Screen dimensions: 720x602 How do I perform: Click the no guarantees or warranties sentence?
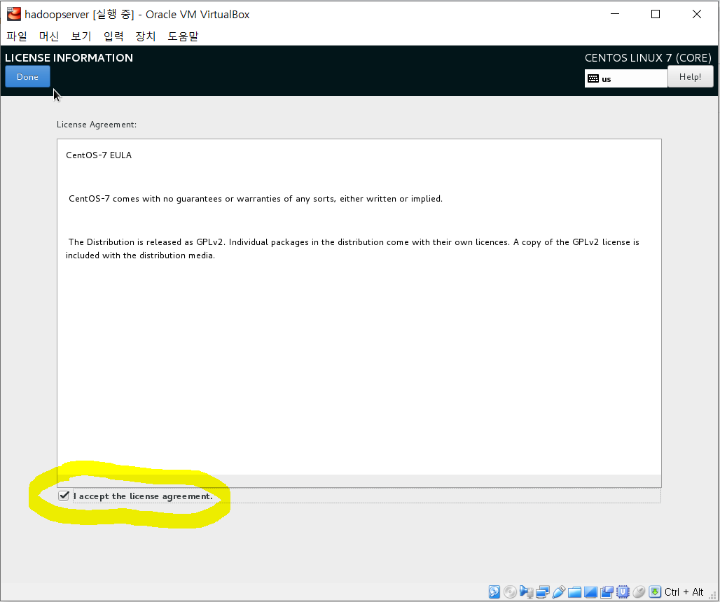[x=256, y=199]
